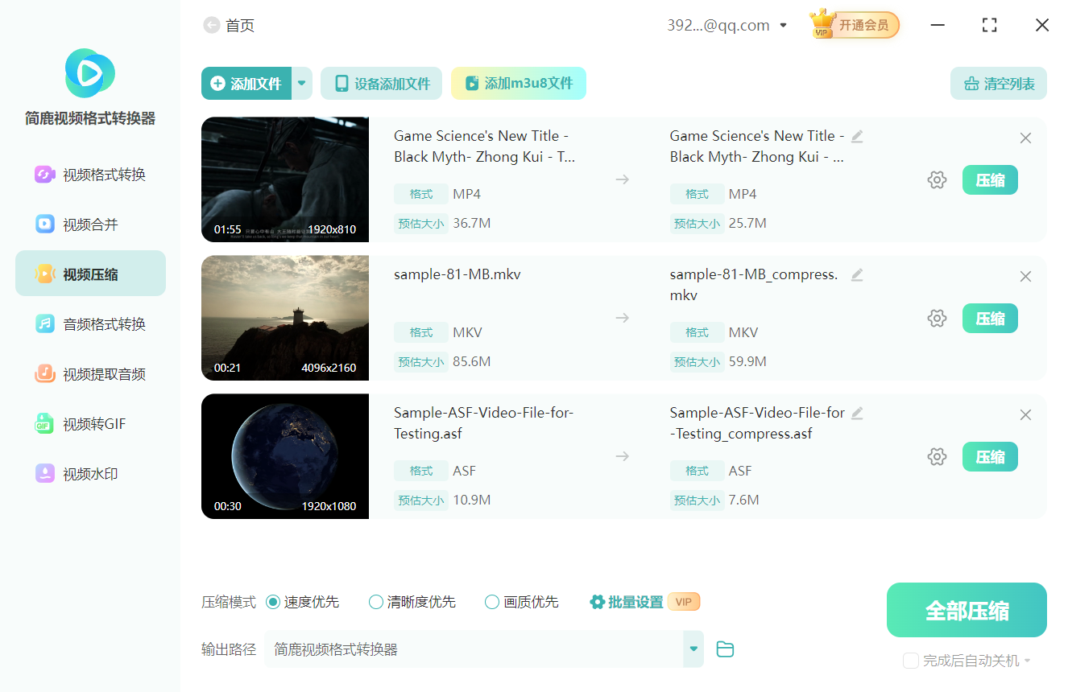Image resolution: width=1068 pixels, height=692 pixels.
Task: Click the 清空列表 clear list button
Action: point(999,84)
